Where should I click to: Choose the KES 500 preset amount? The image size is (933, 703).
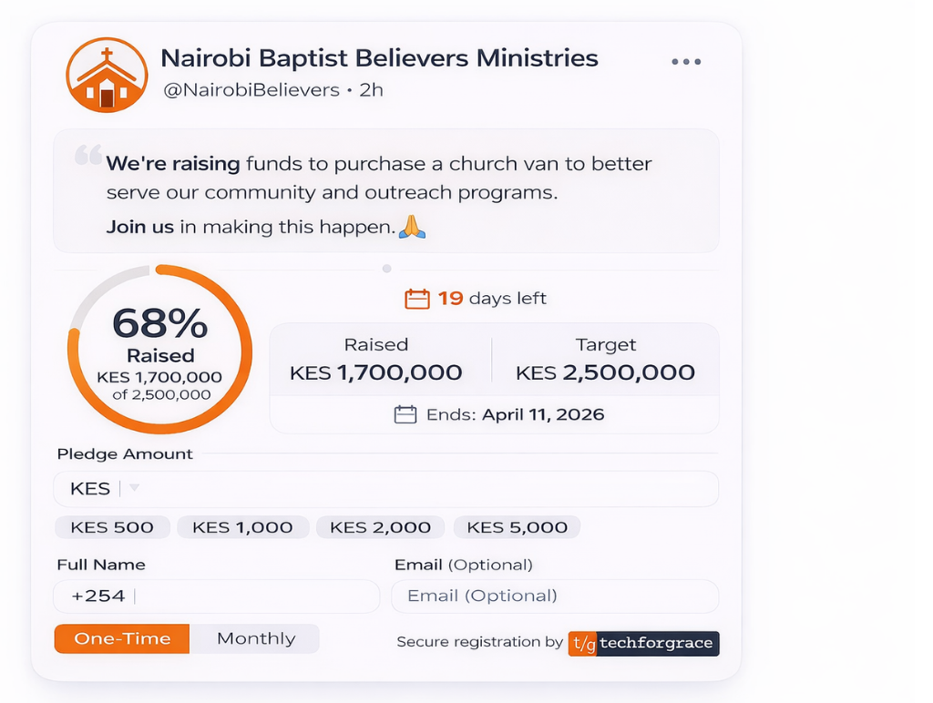pos(112,527)
